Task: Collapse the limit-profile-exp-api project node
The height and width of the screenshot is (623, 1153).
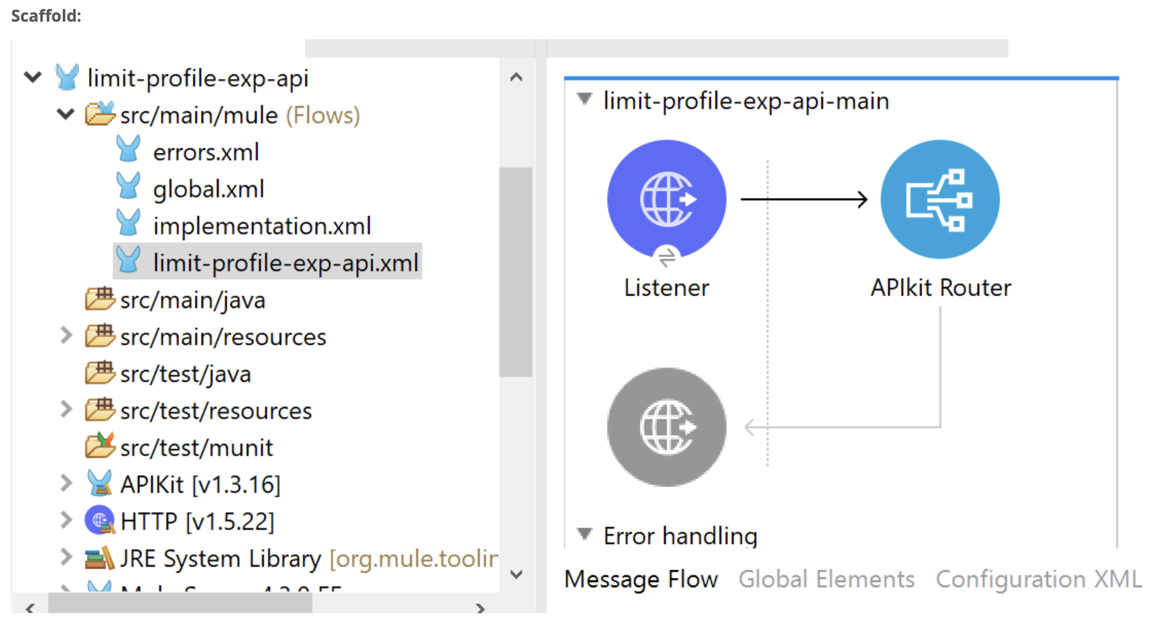Action: click(33, 77)
